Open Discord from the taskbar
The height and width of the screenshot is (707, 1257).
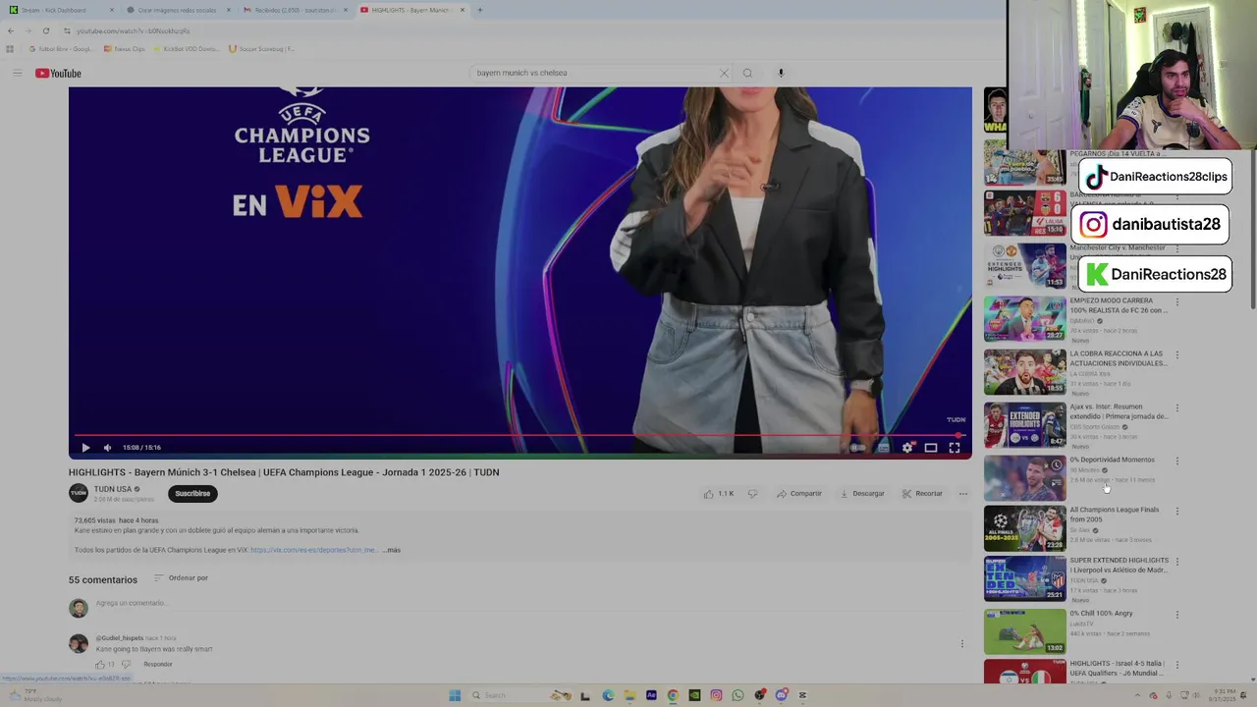point(782,695)
